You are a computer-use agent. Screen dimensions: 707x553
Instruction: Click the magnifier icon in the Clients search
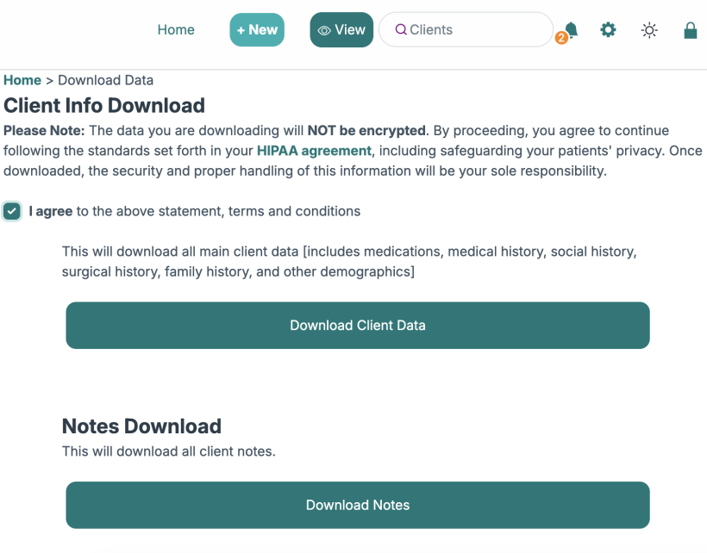click(401, 30)
